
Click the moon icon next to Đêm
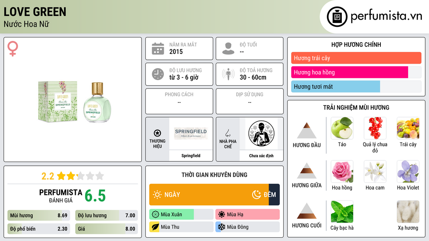click(256, 195)
